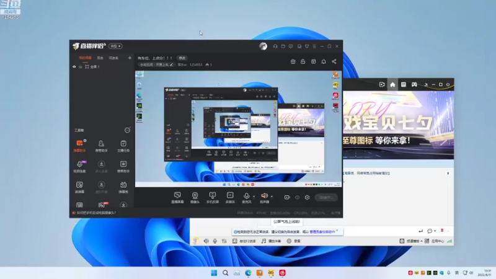The height and width of the screenshot is (279, 496).
Task: Open the skin shirt icon in title bar
Action: click(x=307, y=46)
